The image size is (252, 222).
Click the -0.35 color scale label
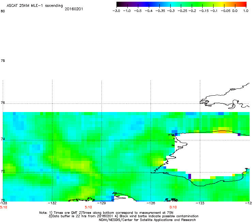tap(160, 11)
